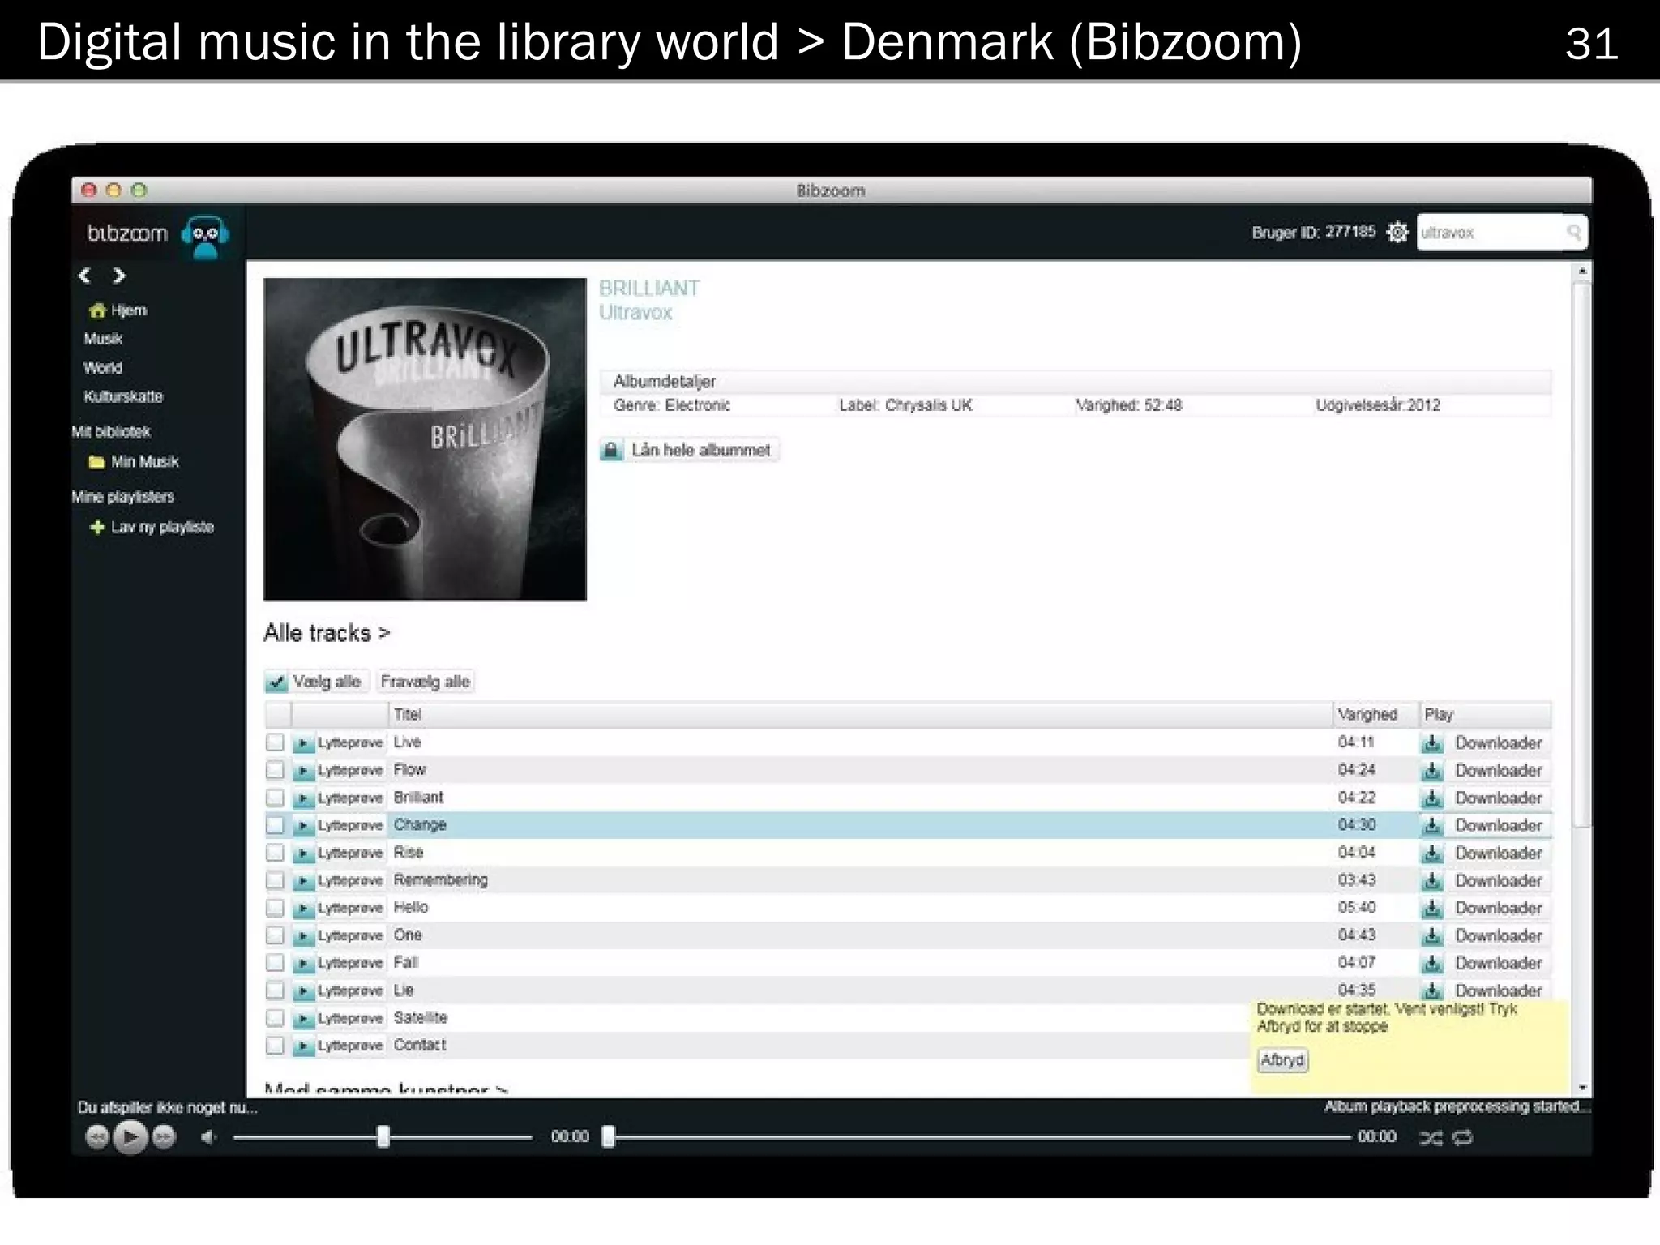Click the lock icon beside Lån hele albummet
The width and height of the screenshot is (1660, 1245).
tap(611, 450)
